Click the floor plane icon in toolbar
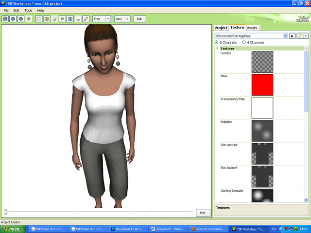This screenshot has width=311, height=233. [x=78, y=19]
